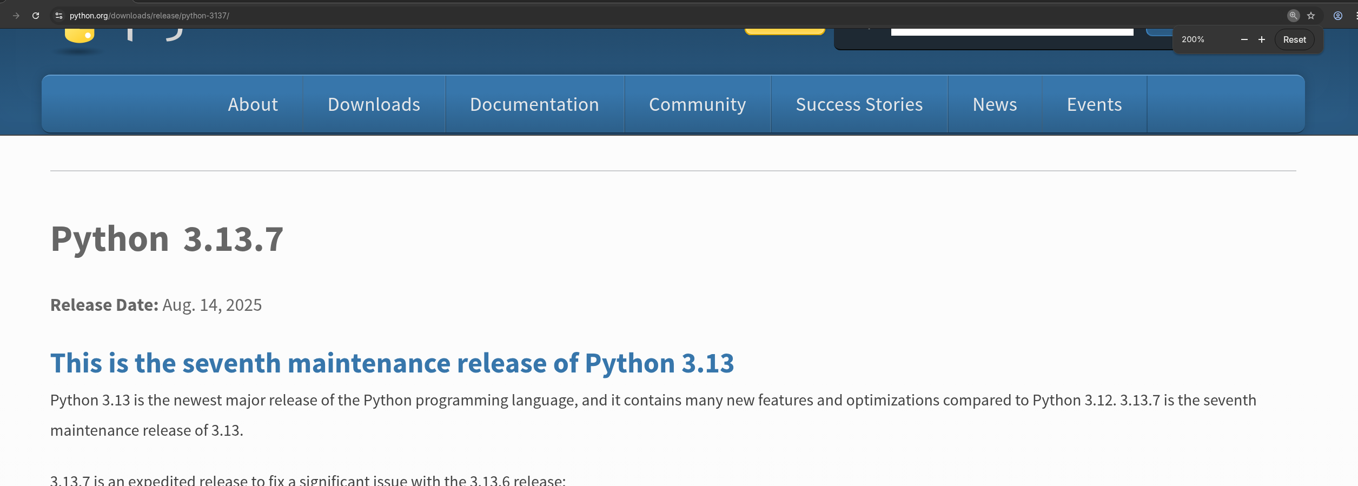Go to the Documentation menu item
The width and height of the screenshot is (1358, 486).
pos(534,104)
